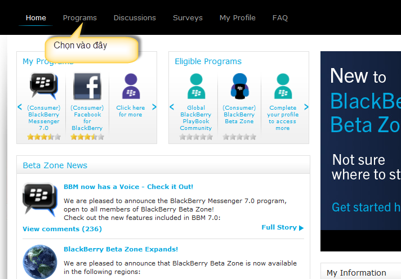Open 'BlackBerry Beta Zone Expands!' headline

(x=121, y=249)
